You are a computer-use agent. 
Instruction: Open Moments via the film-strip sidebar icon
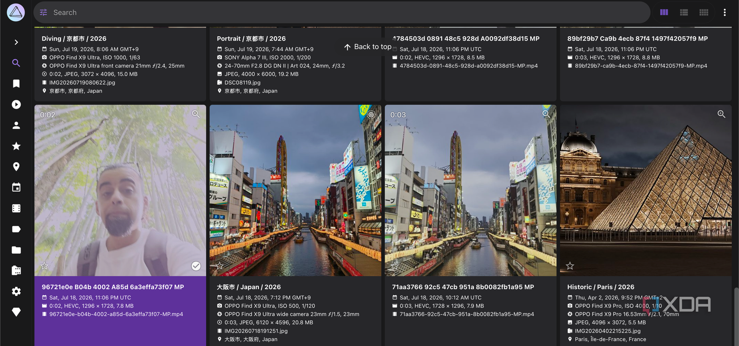(16, 208)
